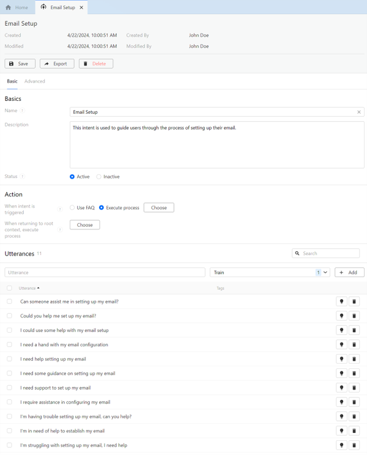The width and height of the screenshot is (367, 455).
Task: Close the Email Setup tab
Action: pyautogui.click(x=81, y=7)
